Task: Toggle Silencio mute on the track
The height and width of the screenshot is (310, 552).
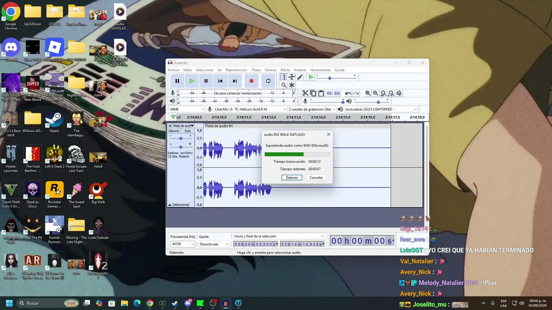Action: coord(174,131)
